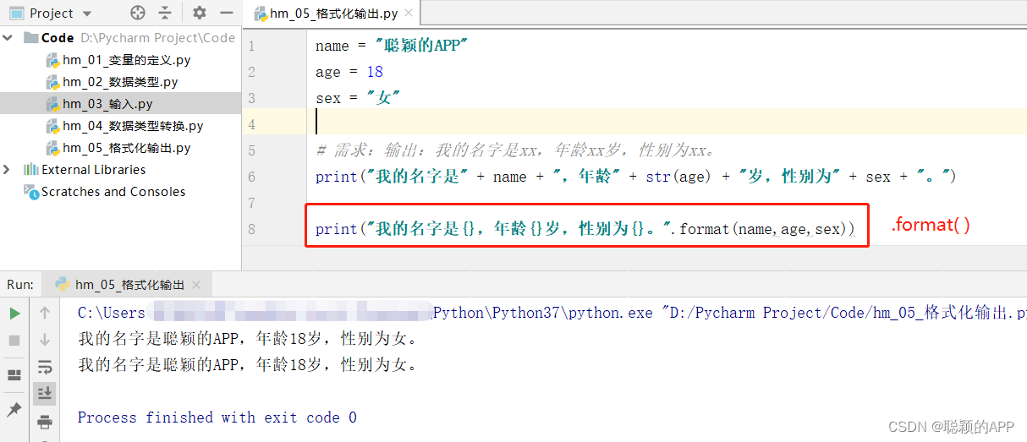
Task: Click the Python icon on the Run tab
Action: coord(63,284)
